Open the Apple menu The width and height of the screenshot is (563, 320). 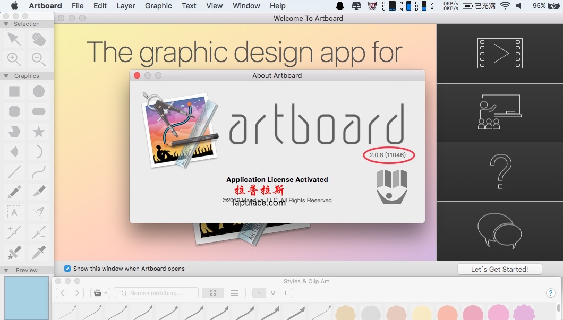tap(14, 5)
